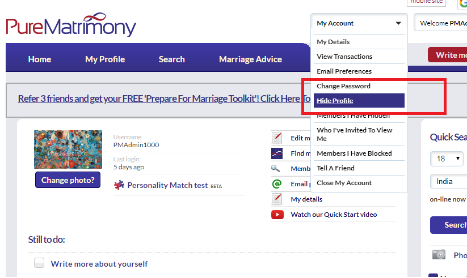The width and height of the screenshot is (467, 278).
Task: Click the red Write more button
Action: pyautogui.click(x=447, y=55)
